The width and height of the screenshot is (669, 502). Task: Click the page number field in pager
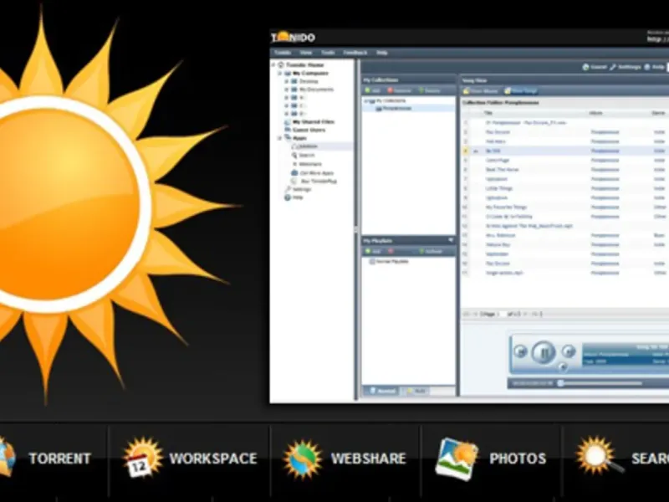tap(502, 315)
